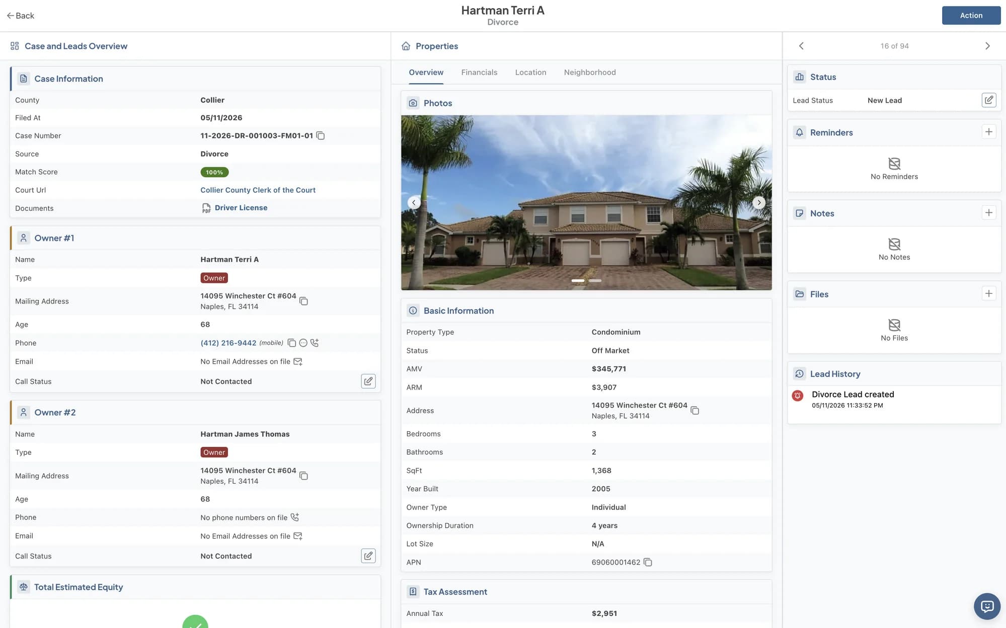Open the Driver License PDF document
This screenshot has width=1006, height=628.
235,208
